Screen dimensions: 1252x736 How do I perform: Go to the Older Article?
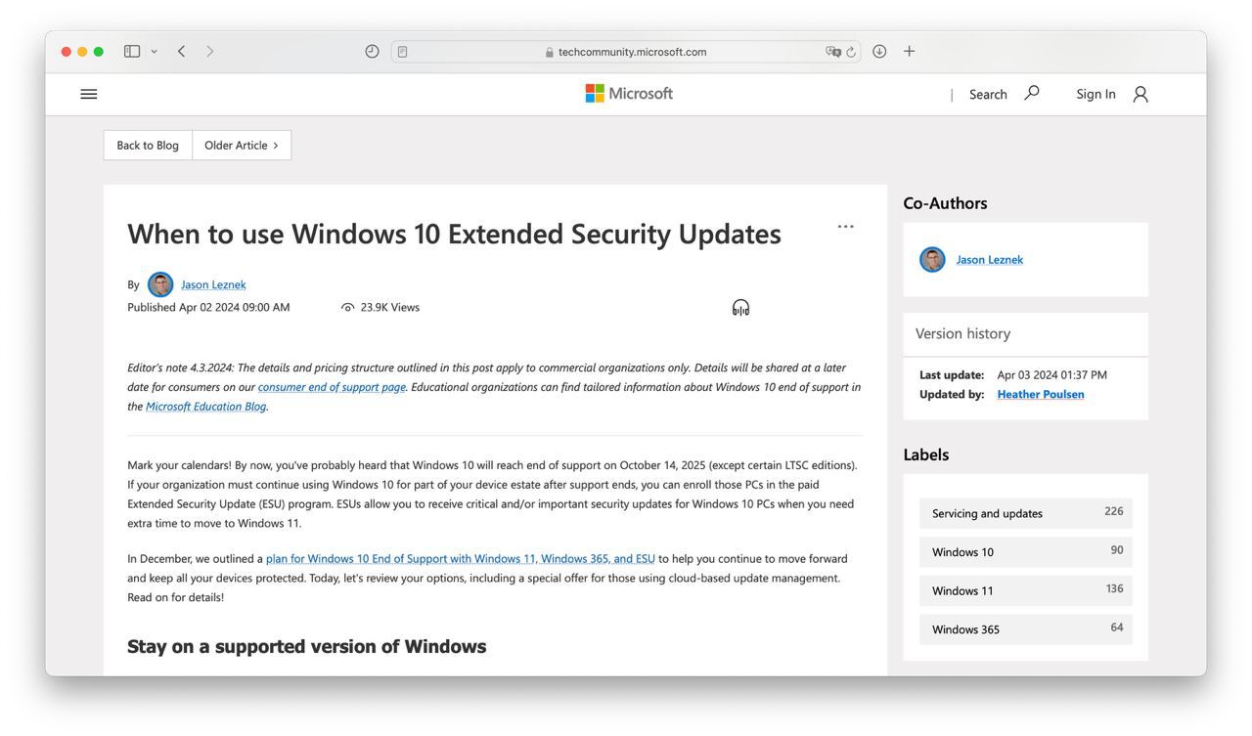241,146
